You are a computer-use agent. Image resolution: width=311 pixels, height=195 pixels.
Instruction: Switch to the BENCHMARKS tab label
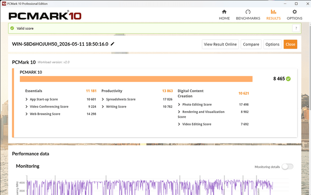pyautogui.click(x=248, y=18)
